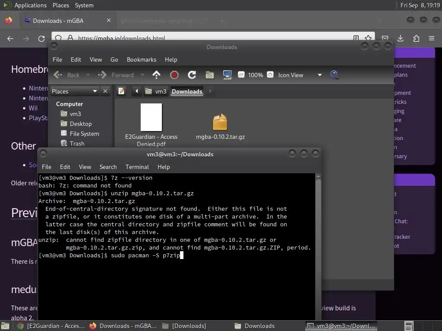The image size is (442, 331).
Task: Close the Downloads - mGBA tab
Action: [109, 20]
